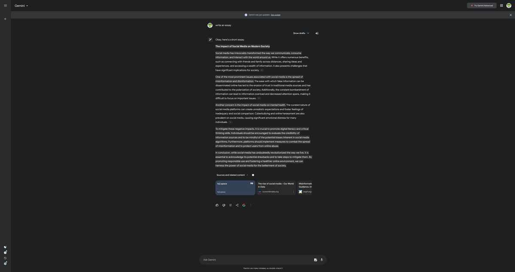
Task: Follow the See update link
Action: (x=276, y=15)
